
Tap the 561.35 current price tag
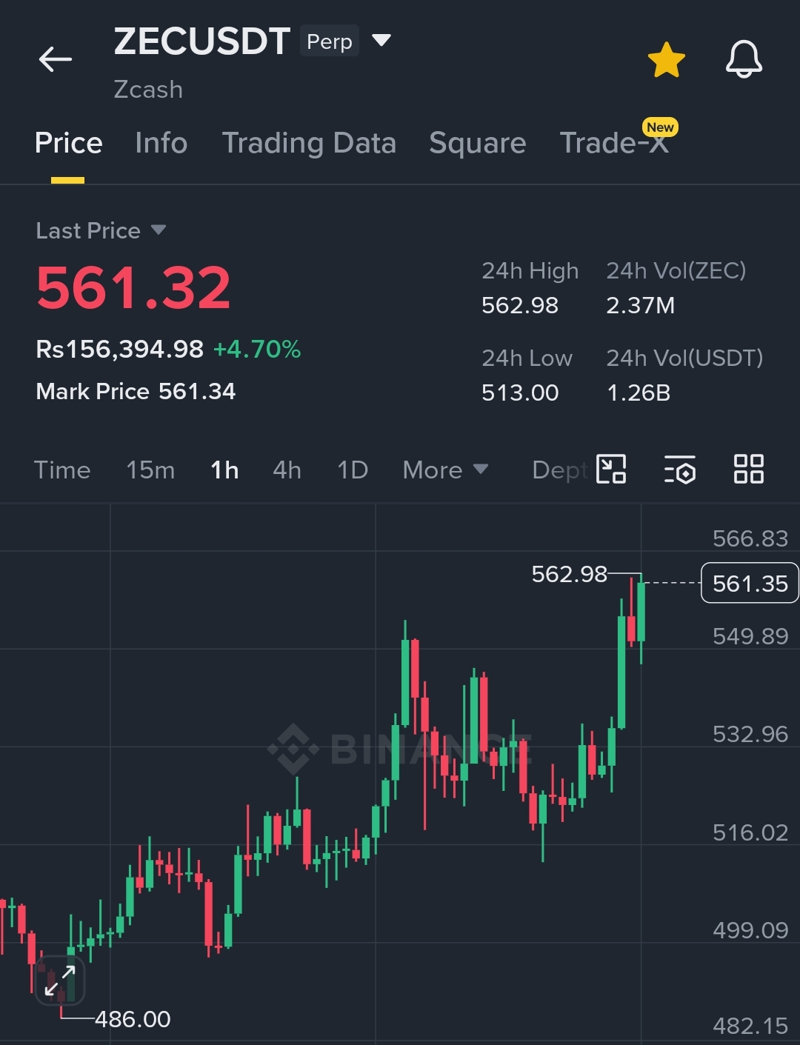[x=750, y=584]
